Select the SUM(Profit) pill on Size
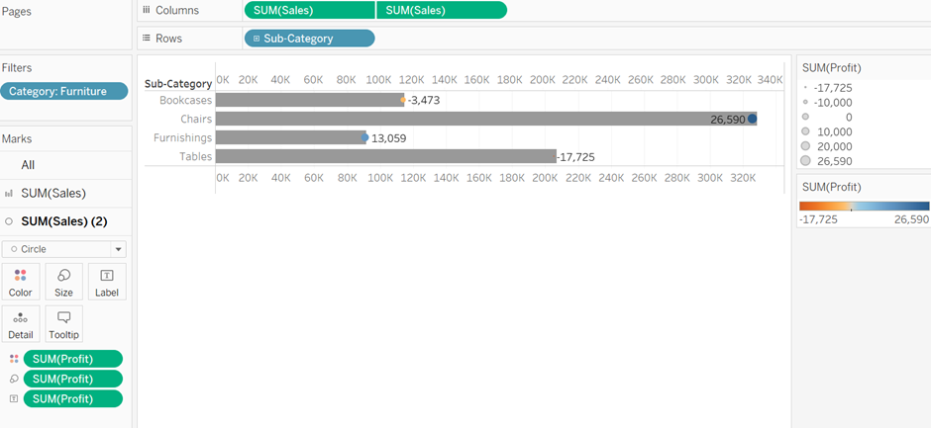 (73, 379)
